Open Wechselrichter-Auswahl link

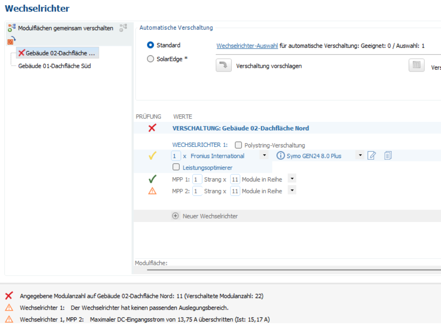[247, 46]
